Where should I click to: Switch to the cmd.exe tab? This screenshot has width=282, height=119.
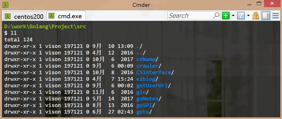(66, 16)
